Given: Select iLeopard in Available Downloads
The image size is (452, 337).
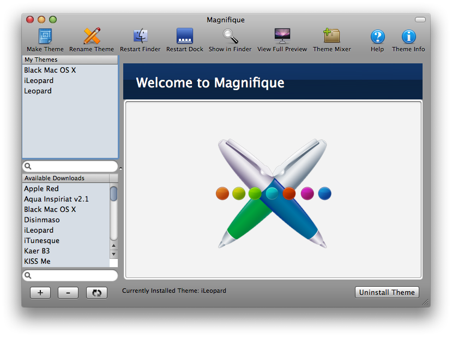Looking at the screenshot, I should point(66,230).
